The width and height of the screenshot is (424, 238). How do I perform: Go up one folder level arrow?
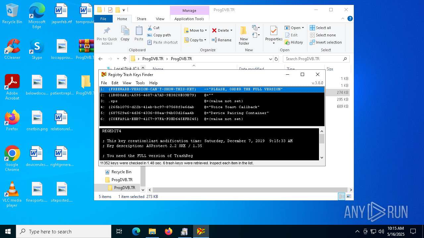coord(125,59)
